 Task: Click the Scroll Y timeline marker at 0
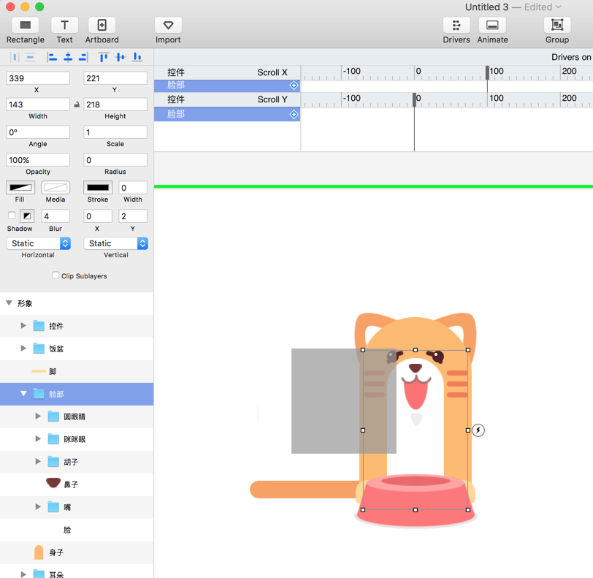[x=415, y=100]
